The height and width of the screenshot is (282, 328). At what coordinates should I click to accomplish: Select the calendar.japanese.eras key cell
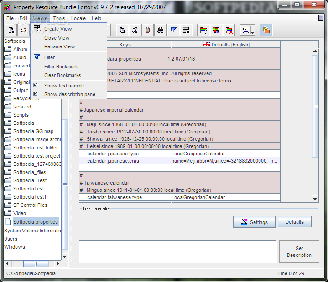point(125,161)
